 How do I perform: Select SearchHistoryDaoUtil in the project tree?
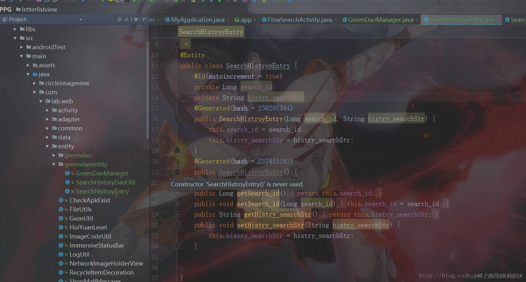click(x=105, y=182)
